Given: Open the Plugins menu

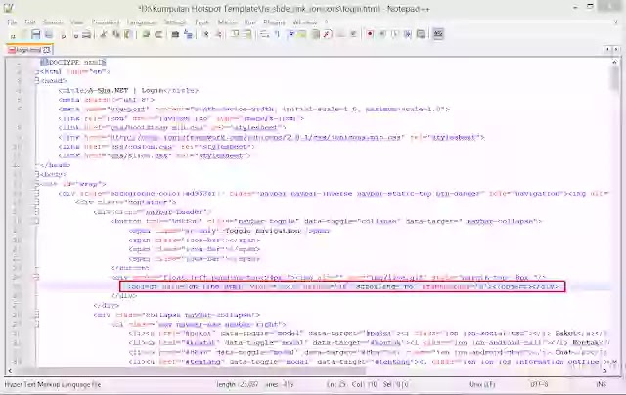Looking at the screenshot, I should click(275, 22).
